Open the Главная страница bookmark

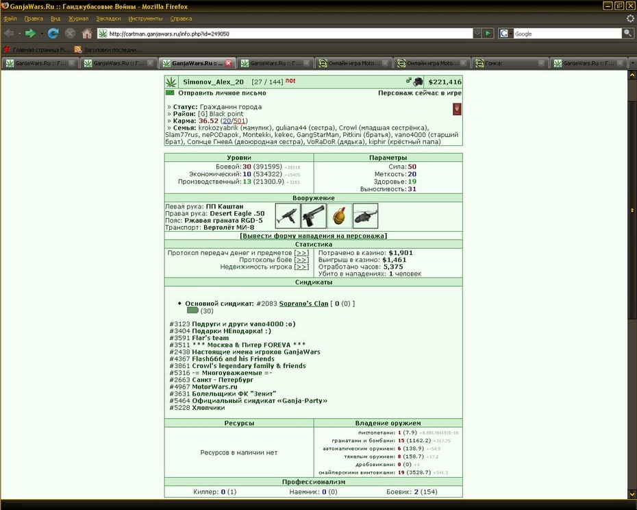point(36,50)
